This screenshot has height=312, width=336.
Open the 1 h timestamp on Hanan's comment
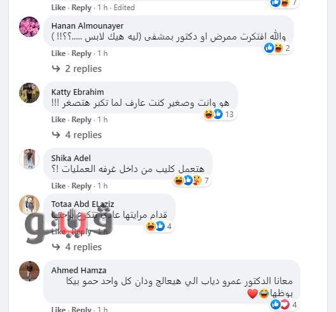(x=102, y=53)
